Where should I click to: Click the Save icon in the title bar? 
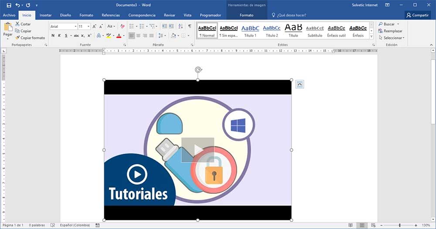(x=9, y=5)
